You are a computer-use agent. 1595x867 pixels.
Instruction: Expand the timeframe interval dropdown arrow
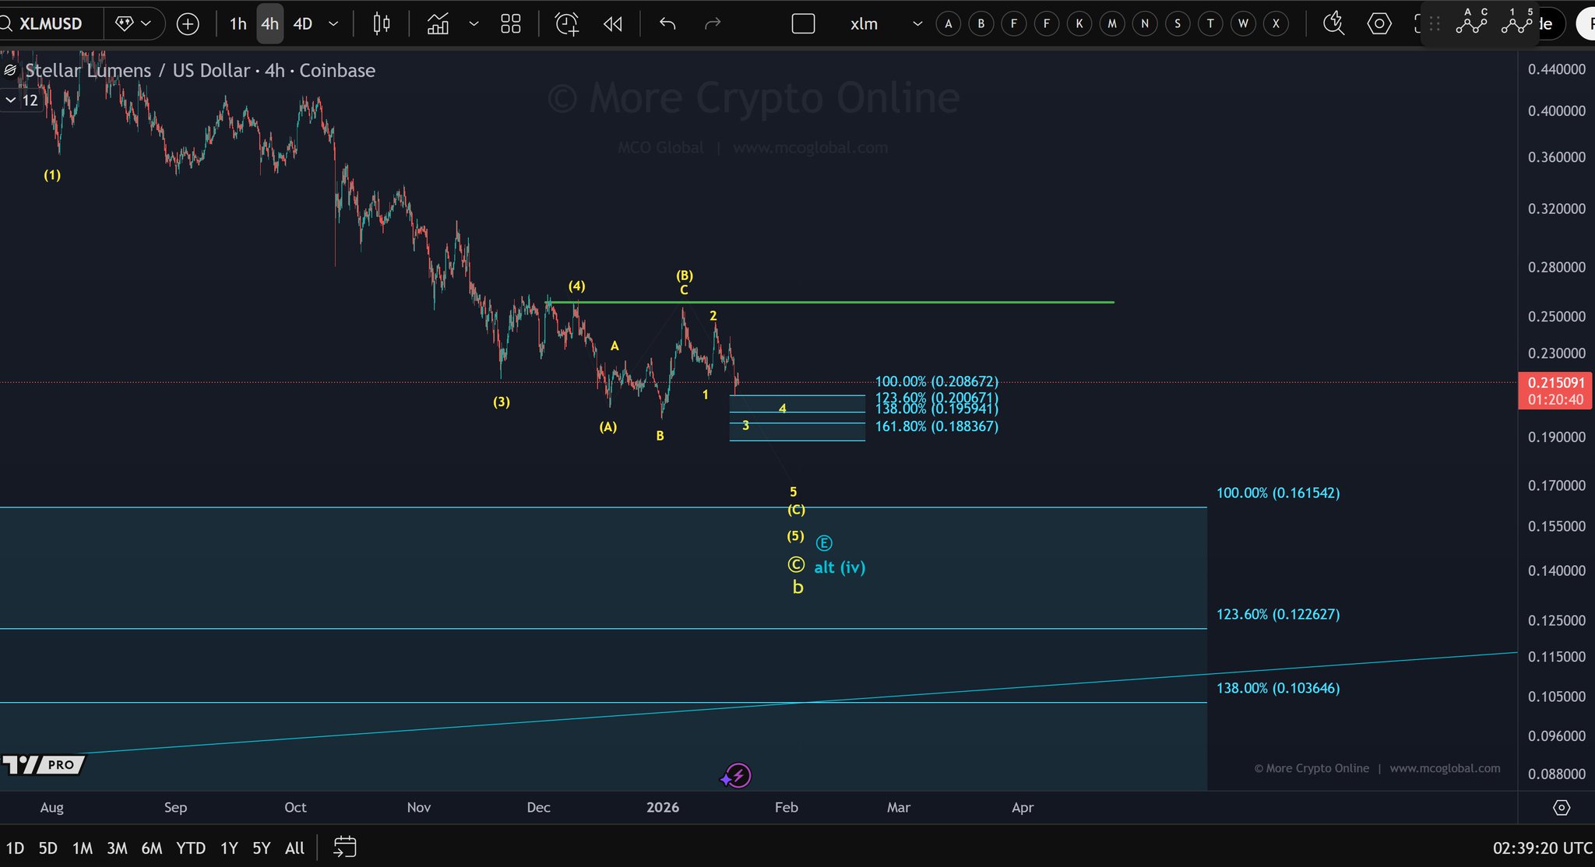tap(333, 24)
